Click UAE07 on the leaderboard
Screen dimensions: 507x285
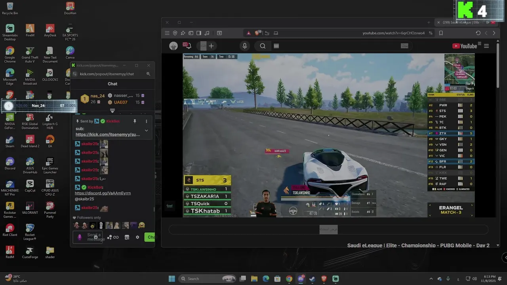pos(121,102)
